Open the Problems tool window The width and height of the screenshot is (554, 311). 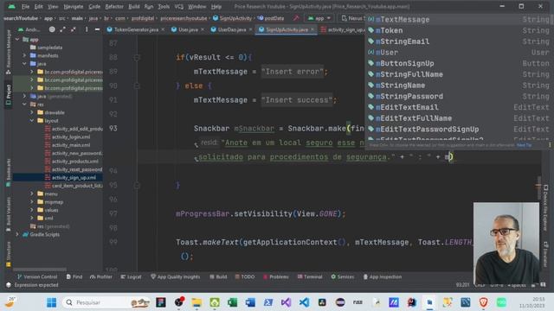tap(276, 276)
